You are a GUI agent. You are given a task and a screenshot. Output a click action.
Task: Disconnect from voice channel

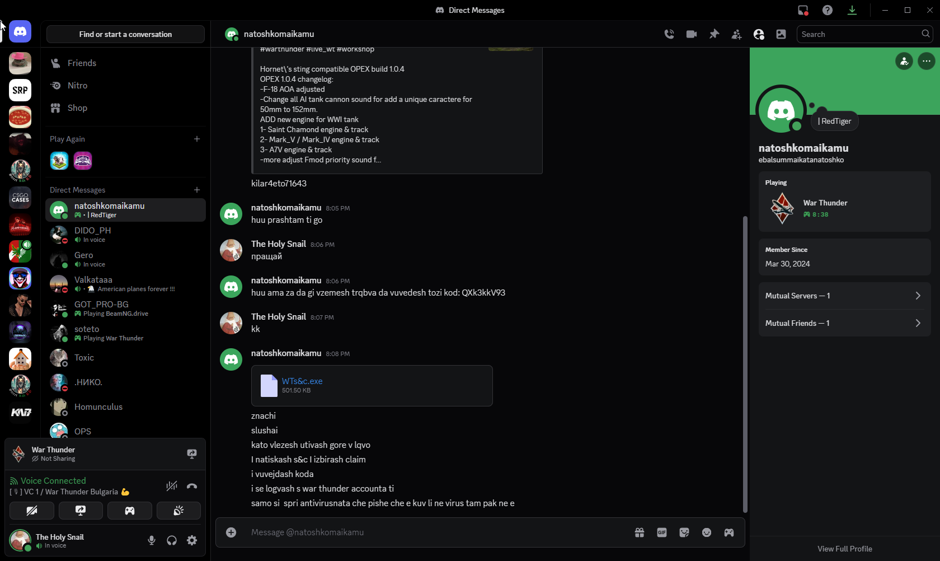192,486
